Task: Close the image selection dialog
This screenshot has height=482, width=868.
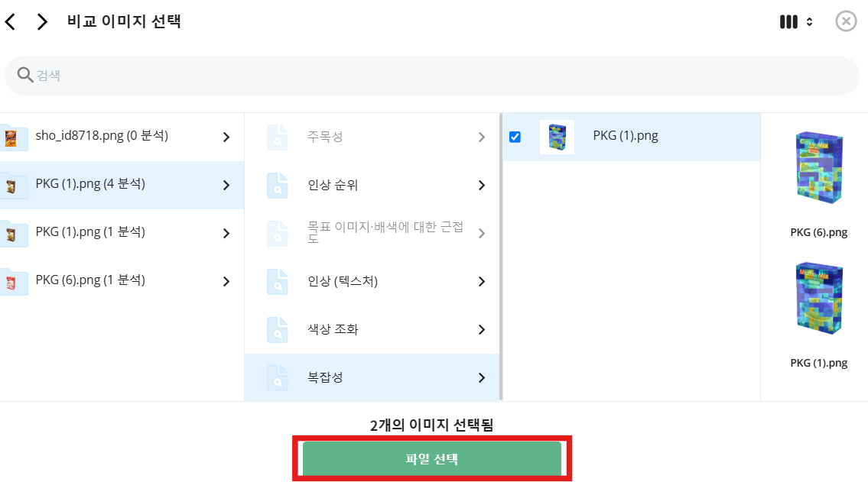Action: 846,21
